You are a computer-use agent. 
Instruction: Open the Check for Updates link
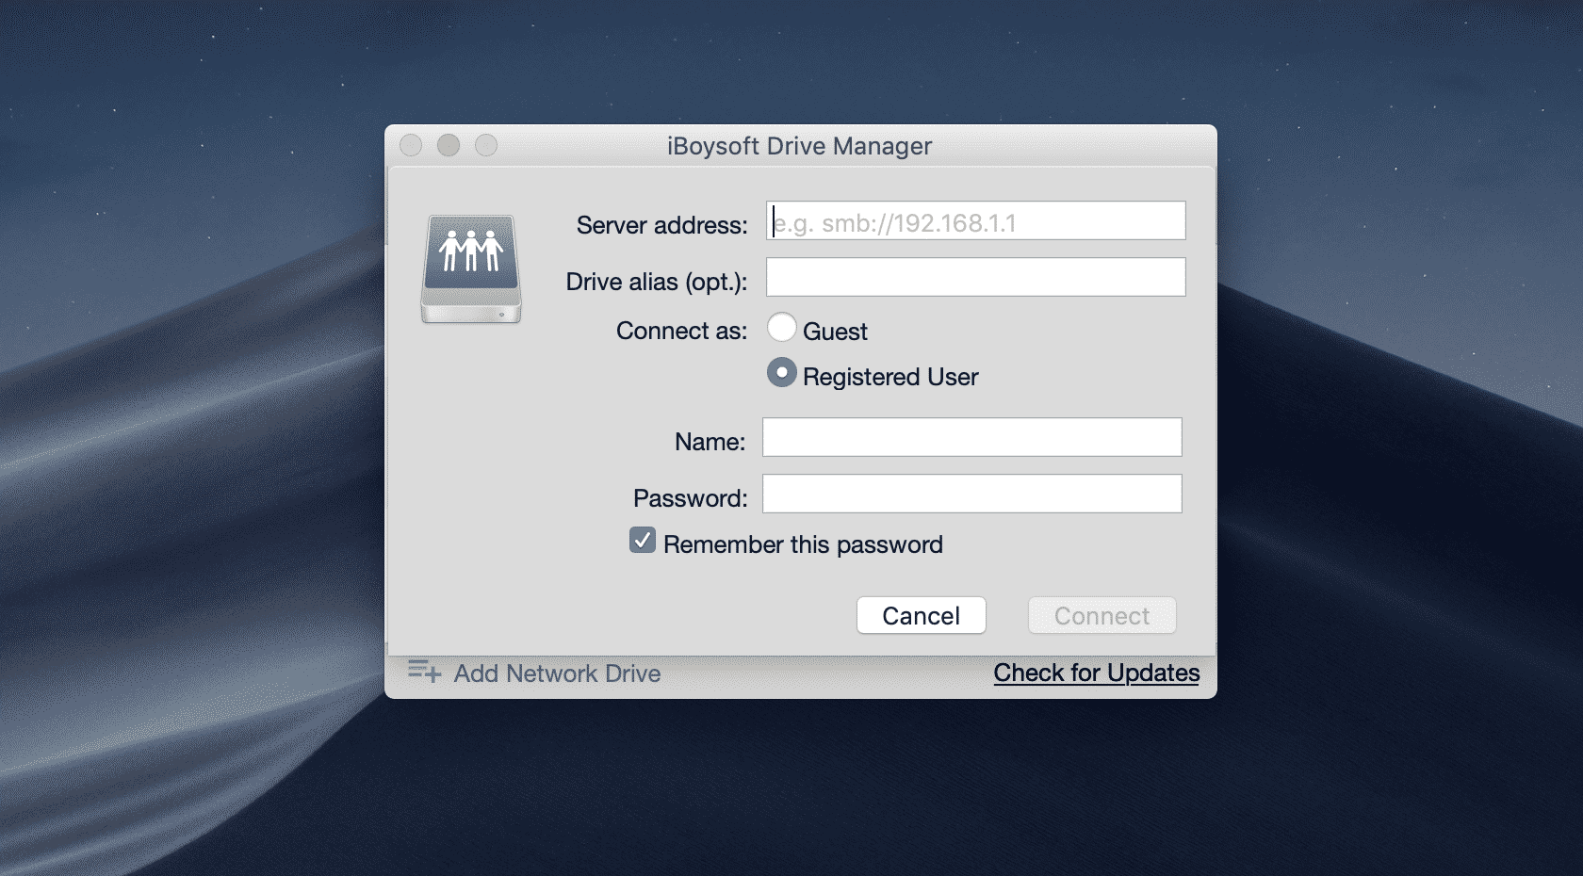[x=1096, y=673]
